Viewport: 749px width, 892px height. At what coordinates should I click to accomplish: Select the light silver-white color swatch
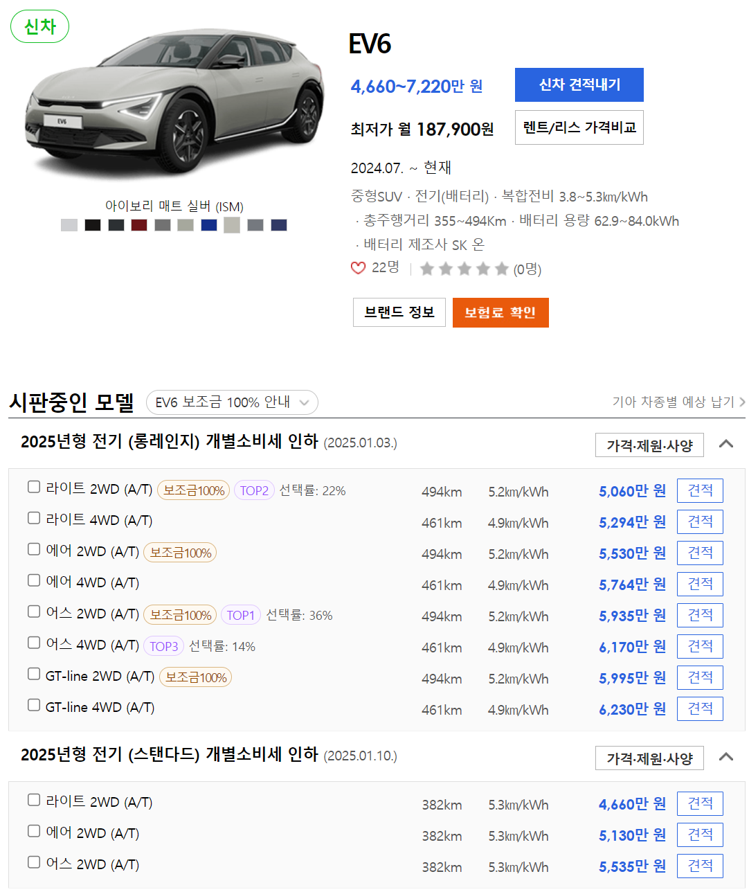tap(69, 225)
